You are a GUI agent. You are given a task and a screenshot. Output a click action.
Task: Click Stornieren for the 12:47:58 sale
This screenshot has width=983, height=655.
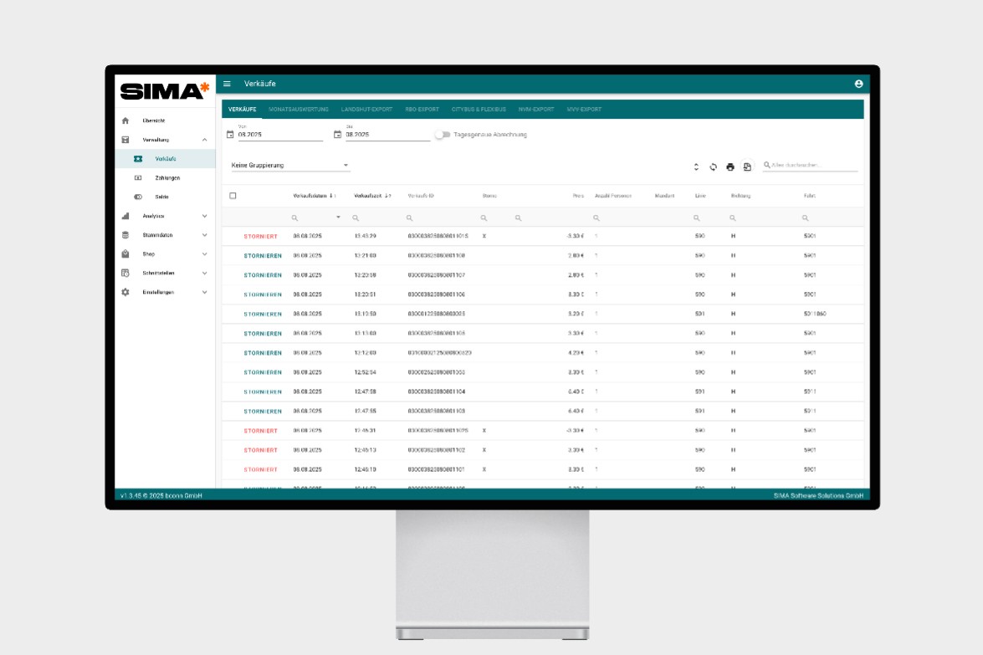[263, 391]
